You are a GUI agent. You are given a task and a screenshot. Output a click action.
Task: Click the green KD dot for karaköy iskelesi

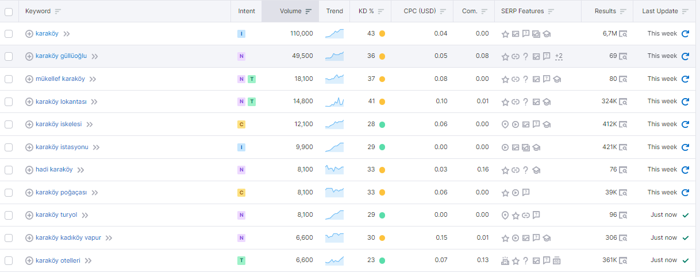tap(382, 124)
